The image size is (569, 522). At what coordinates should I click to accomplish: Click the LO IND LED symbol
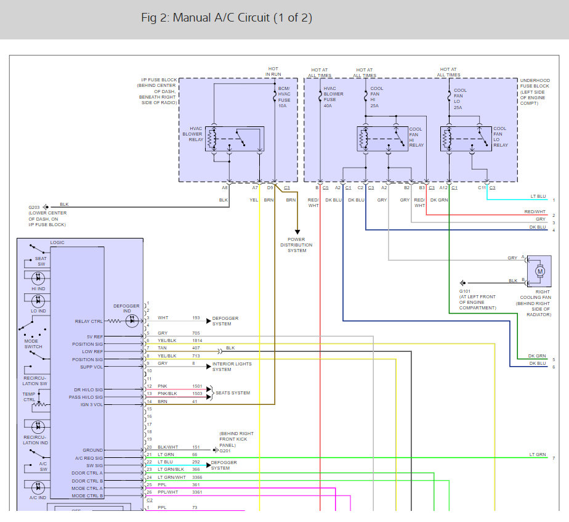pyautogui.click(x=38, y=301)
